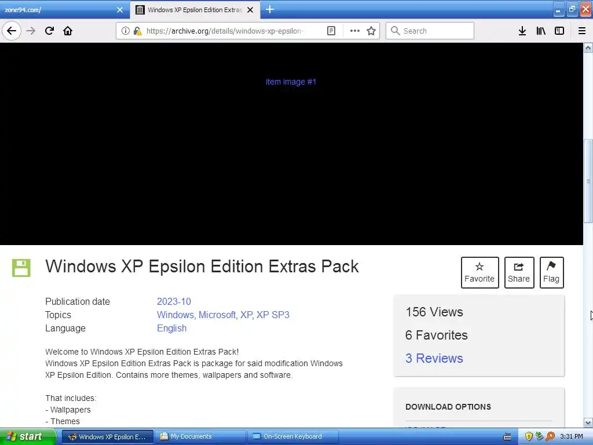Viewport: 593px width, 445px height.
Task: Open the Library menu
Action: pos(541,31)
